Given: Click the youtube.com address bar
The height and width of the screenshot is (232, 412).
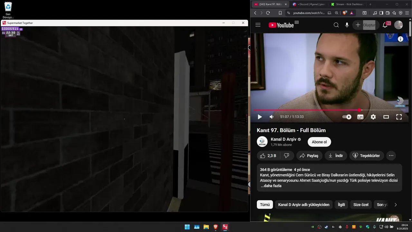Looking at the screenshot, I should click(x=309, y=13).
